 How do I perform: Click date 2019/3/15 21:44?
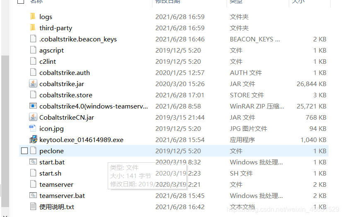point(180,118)
